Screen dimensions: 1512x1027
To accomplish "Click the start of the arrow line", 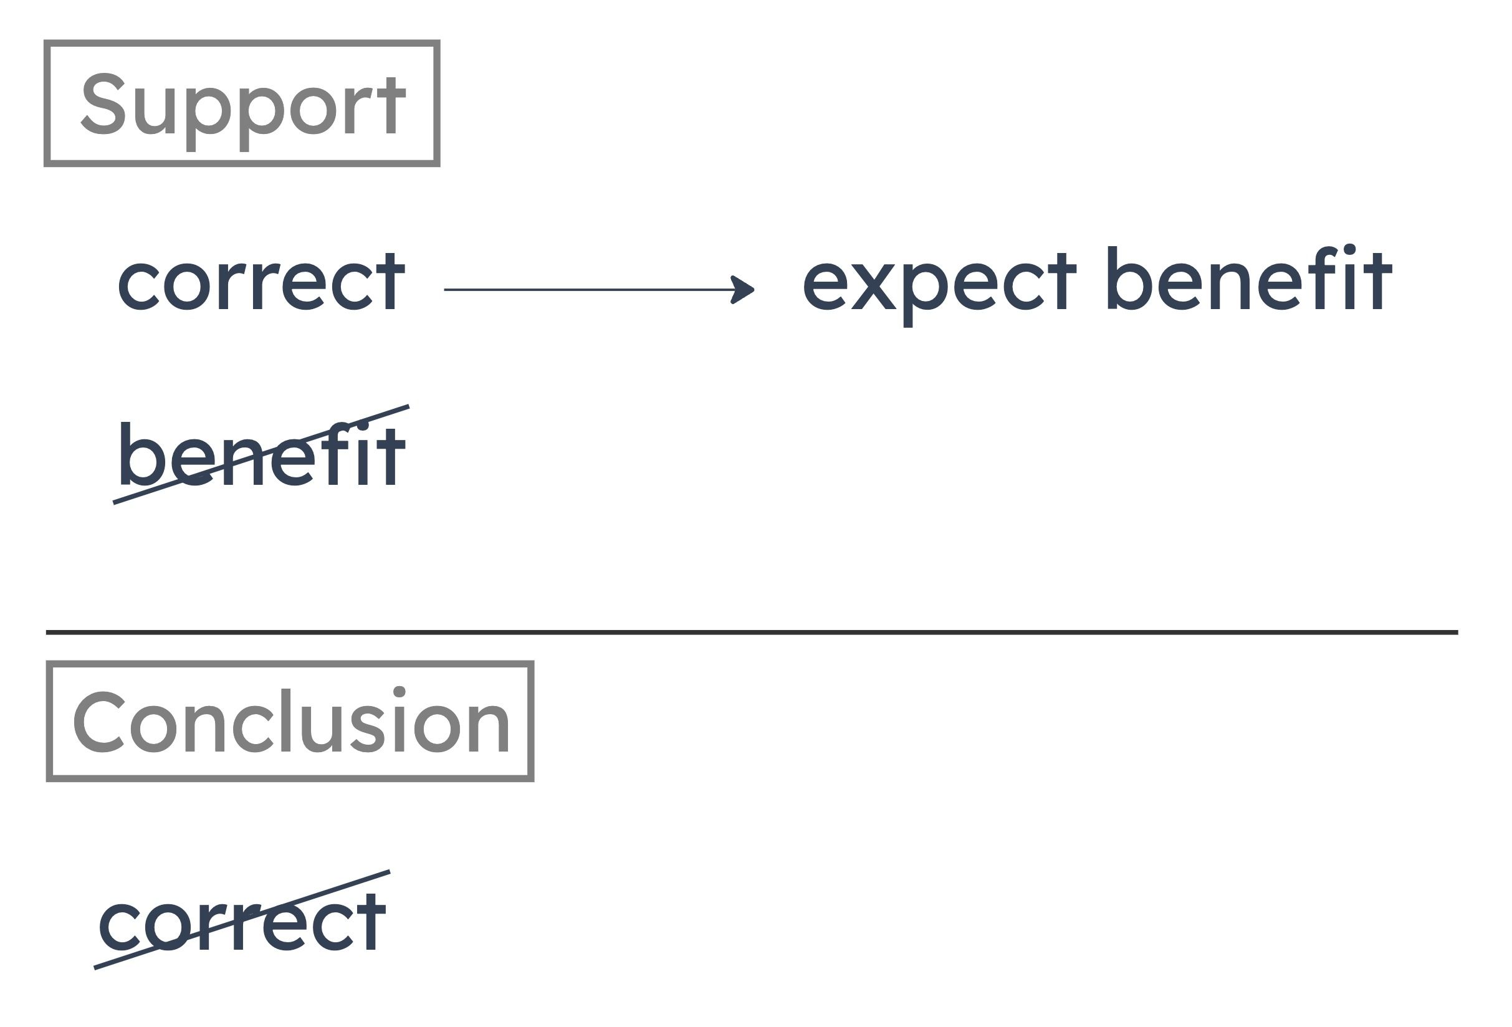I will 446,289.
